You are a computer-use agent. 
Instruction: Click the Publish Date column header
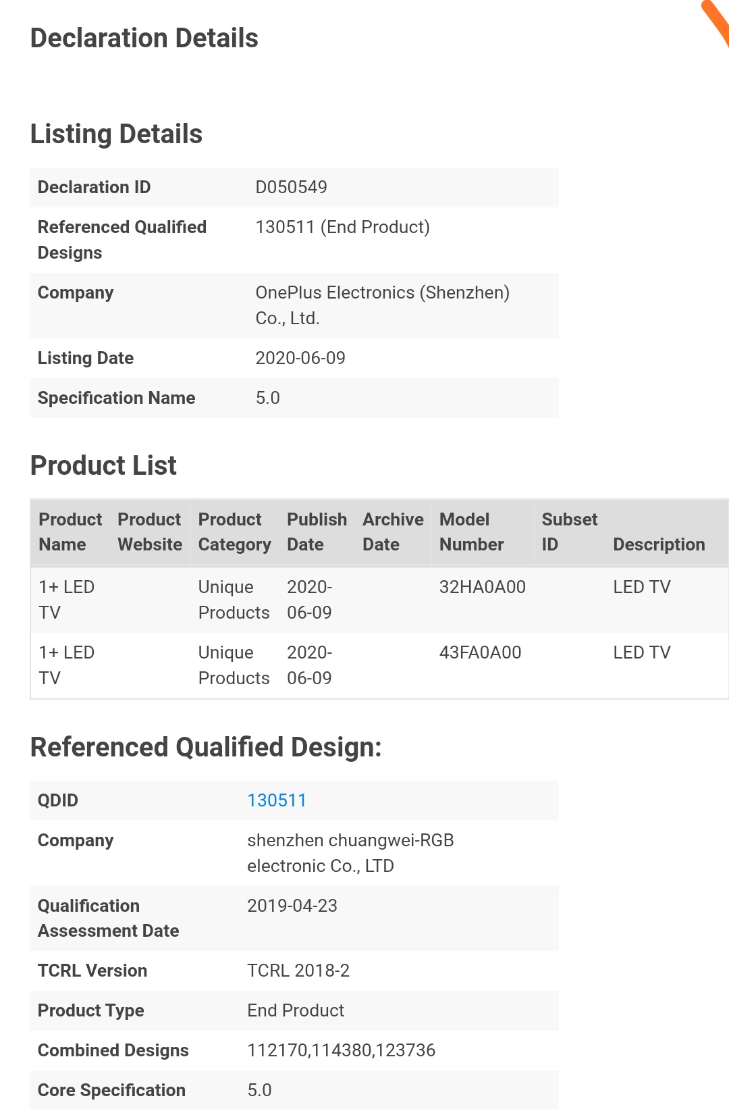coord(317,532)
